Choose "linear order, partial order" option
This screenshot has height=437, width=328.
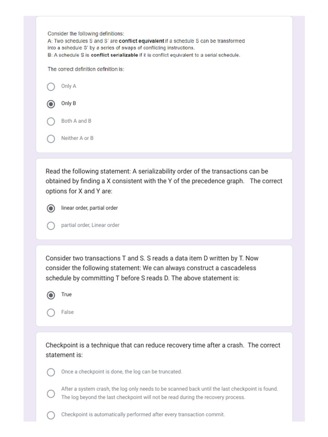(x=51, y=208)
